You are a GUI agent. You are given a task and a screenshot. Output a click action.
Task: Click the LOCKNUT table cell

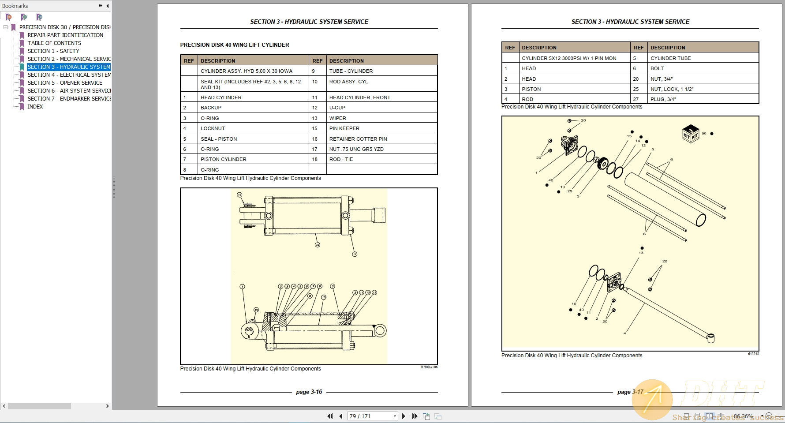(x=253, y=128)
